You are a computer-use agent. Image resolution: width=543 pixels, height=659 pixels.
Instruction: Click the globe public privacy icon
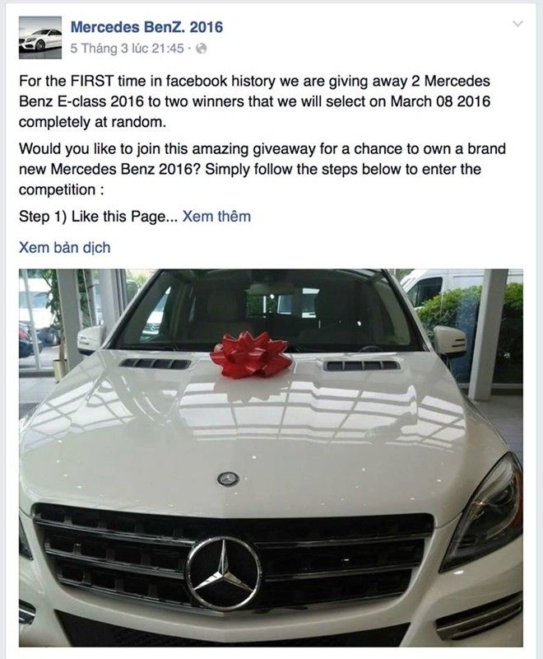[x=202, y=49]
